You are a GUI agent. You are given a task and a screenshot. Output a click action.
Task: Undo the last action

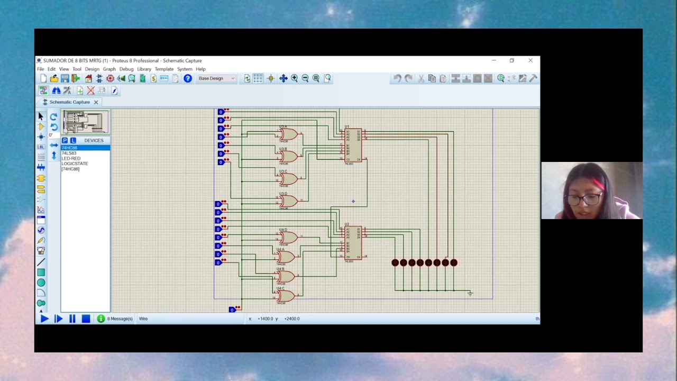[x=397, y=78]
